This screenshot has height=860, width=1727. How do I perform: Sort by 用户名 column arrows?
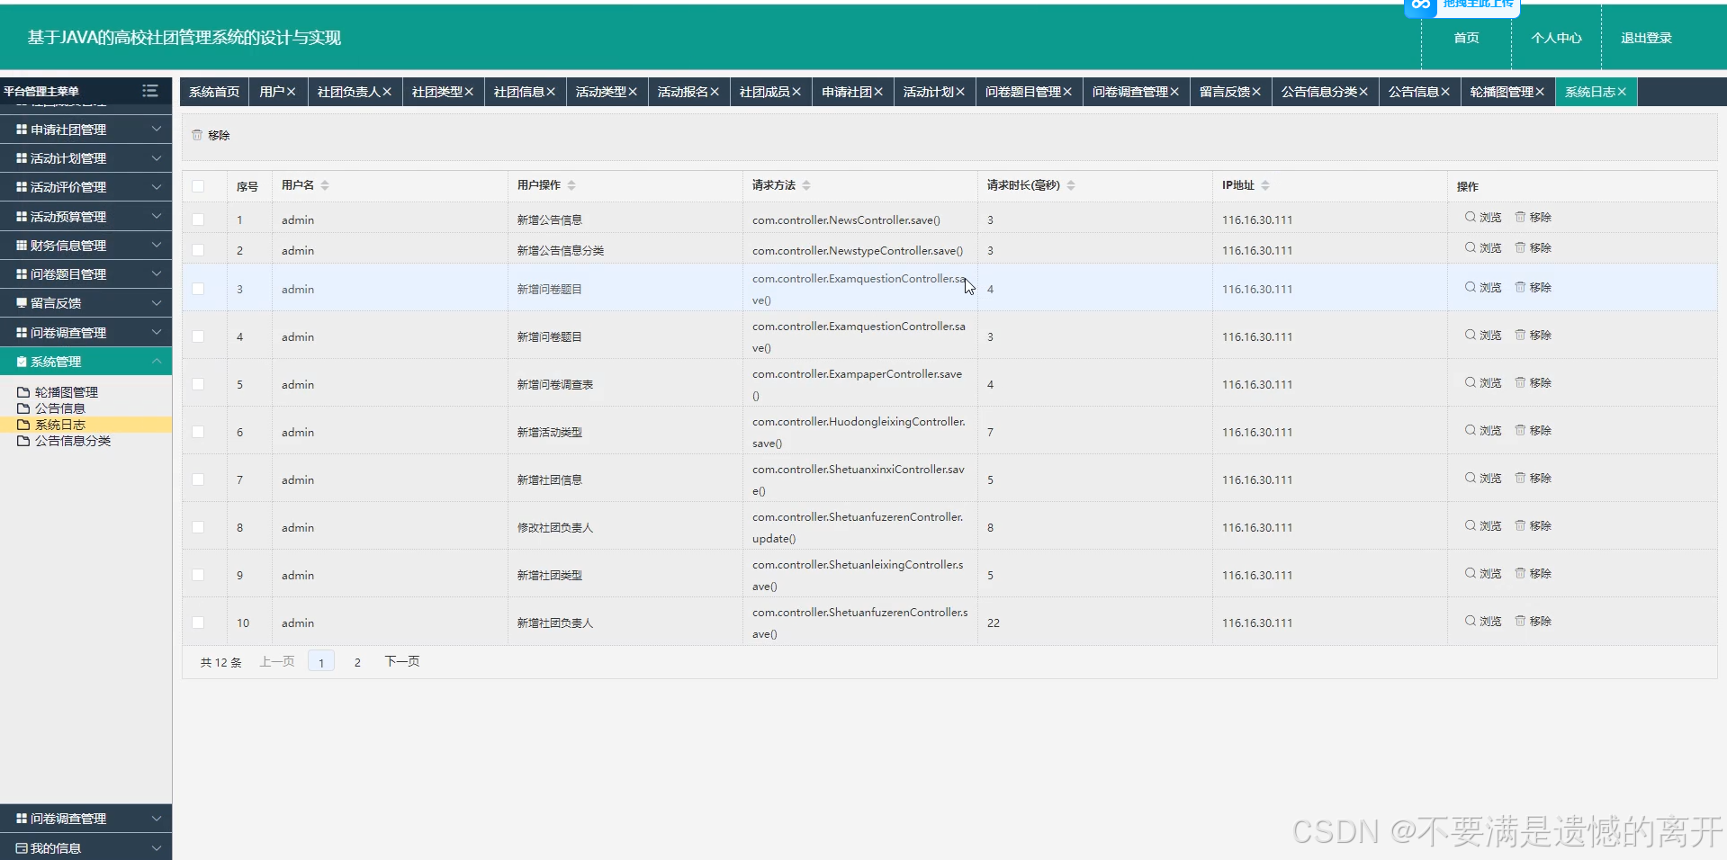(325, 185)
